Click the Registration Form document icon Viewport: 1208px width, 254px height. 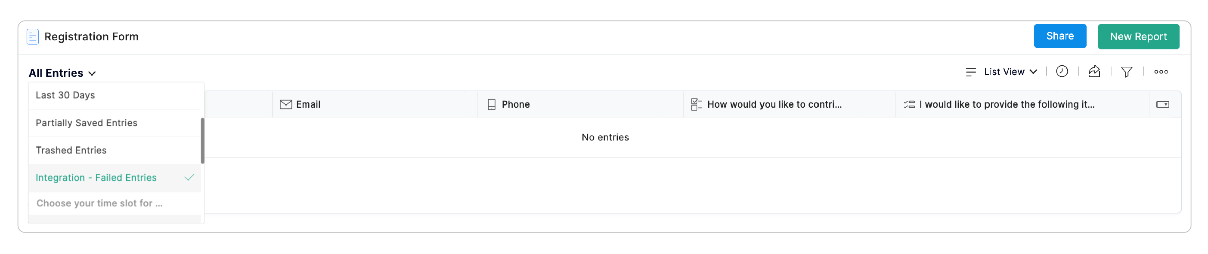(x=32, y=36)
